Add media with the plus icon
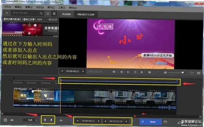 pos(7,13)
